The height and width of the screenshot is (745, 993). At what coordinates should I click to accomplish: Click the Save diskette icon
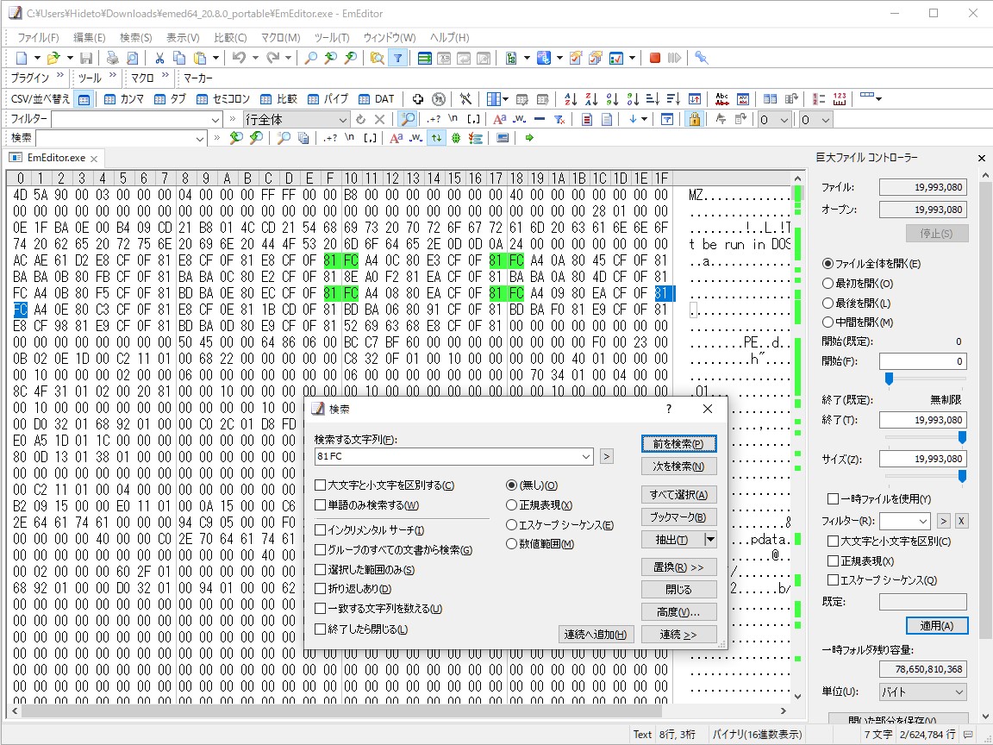click(x=86, y=59)
